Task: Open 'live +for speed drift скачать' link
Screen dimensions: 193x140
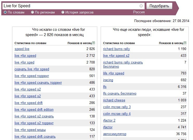Action: (x=35, y=137)
